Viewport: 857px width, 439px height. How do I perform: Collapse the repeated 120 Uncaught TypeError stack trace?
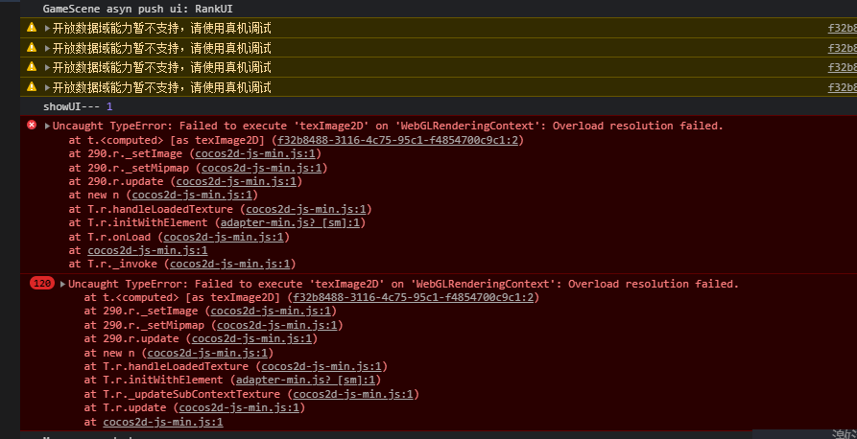(x=63, y=284)
